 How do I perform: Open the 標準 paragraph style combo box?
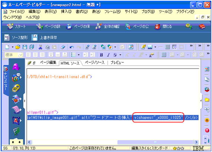[14, 55]
